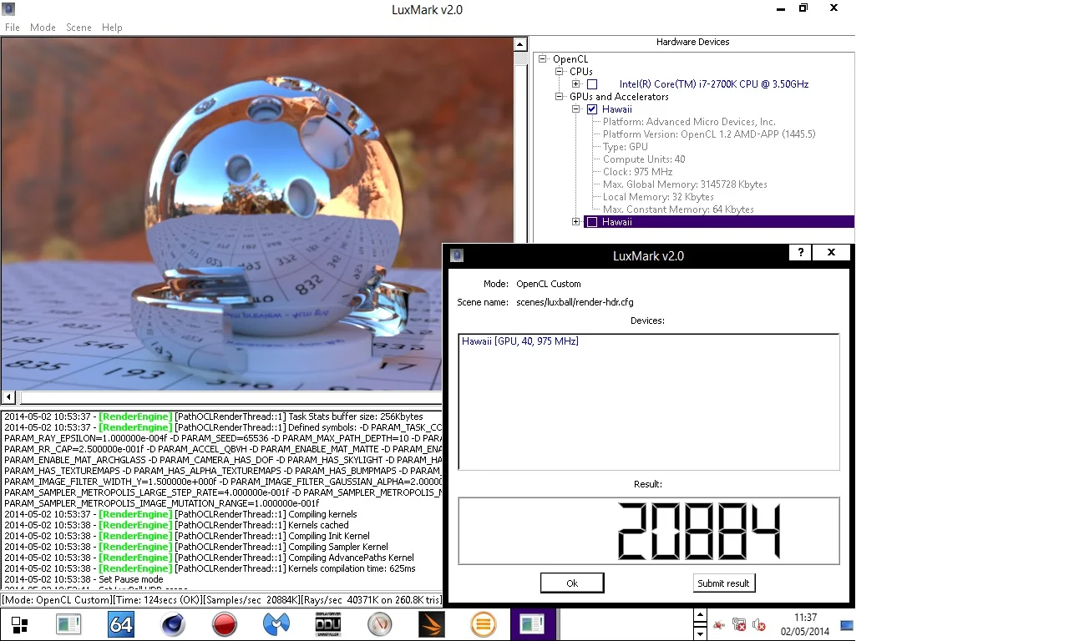Click the red record circle taskbar icon
This screenshot has height=641, width=1069.
224,624
